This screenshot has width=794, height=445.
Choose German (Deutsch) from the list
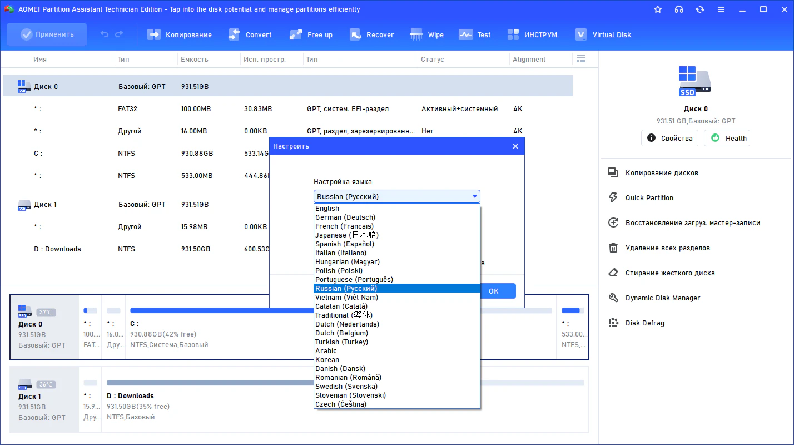pyautogui.click(x=345, y=217)
